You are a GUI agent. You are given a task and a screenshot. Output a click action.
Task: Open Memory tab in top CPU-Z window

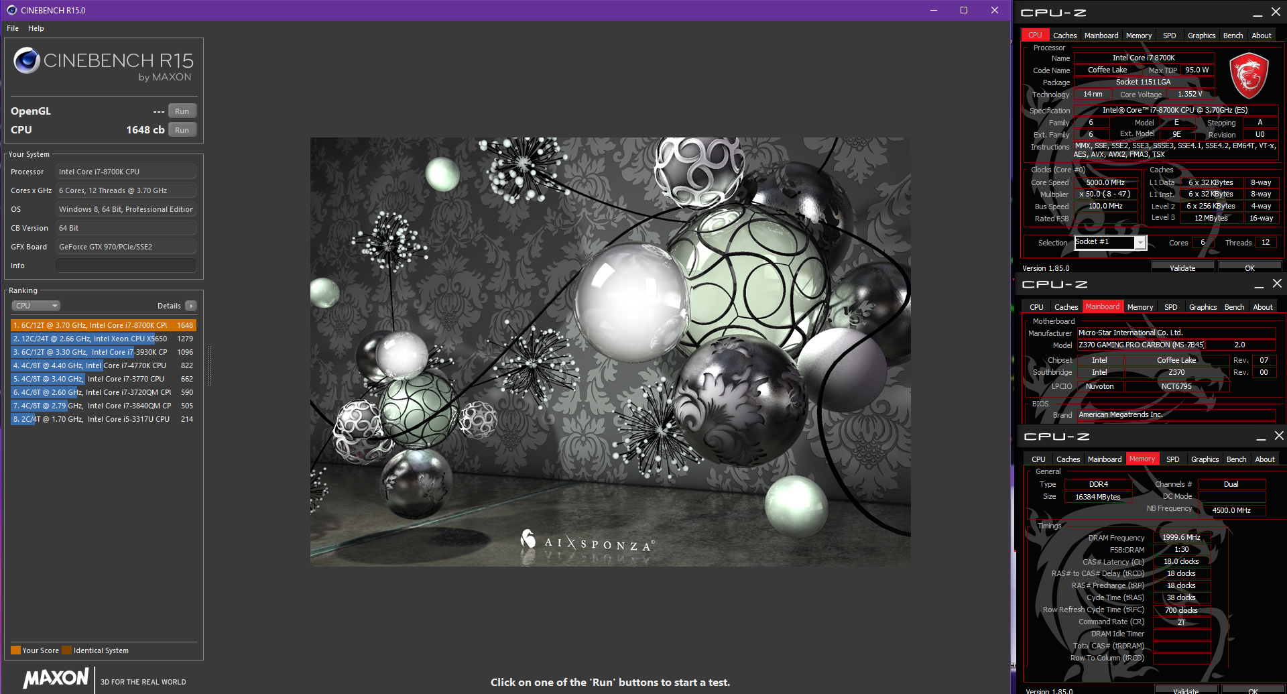pyautogui.click(x=1139, y=36)
